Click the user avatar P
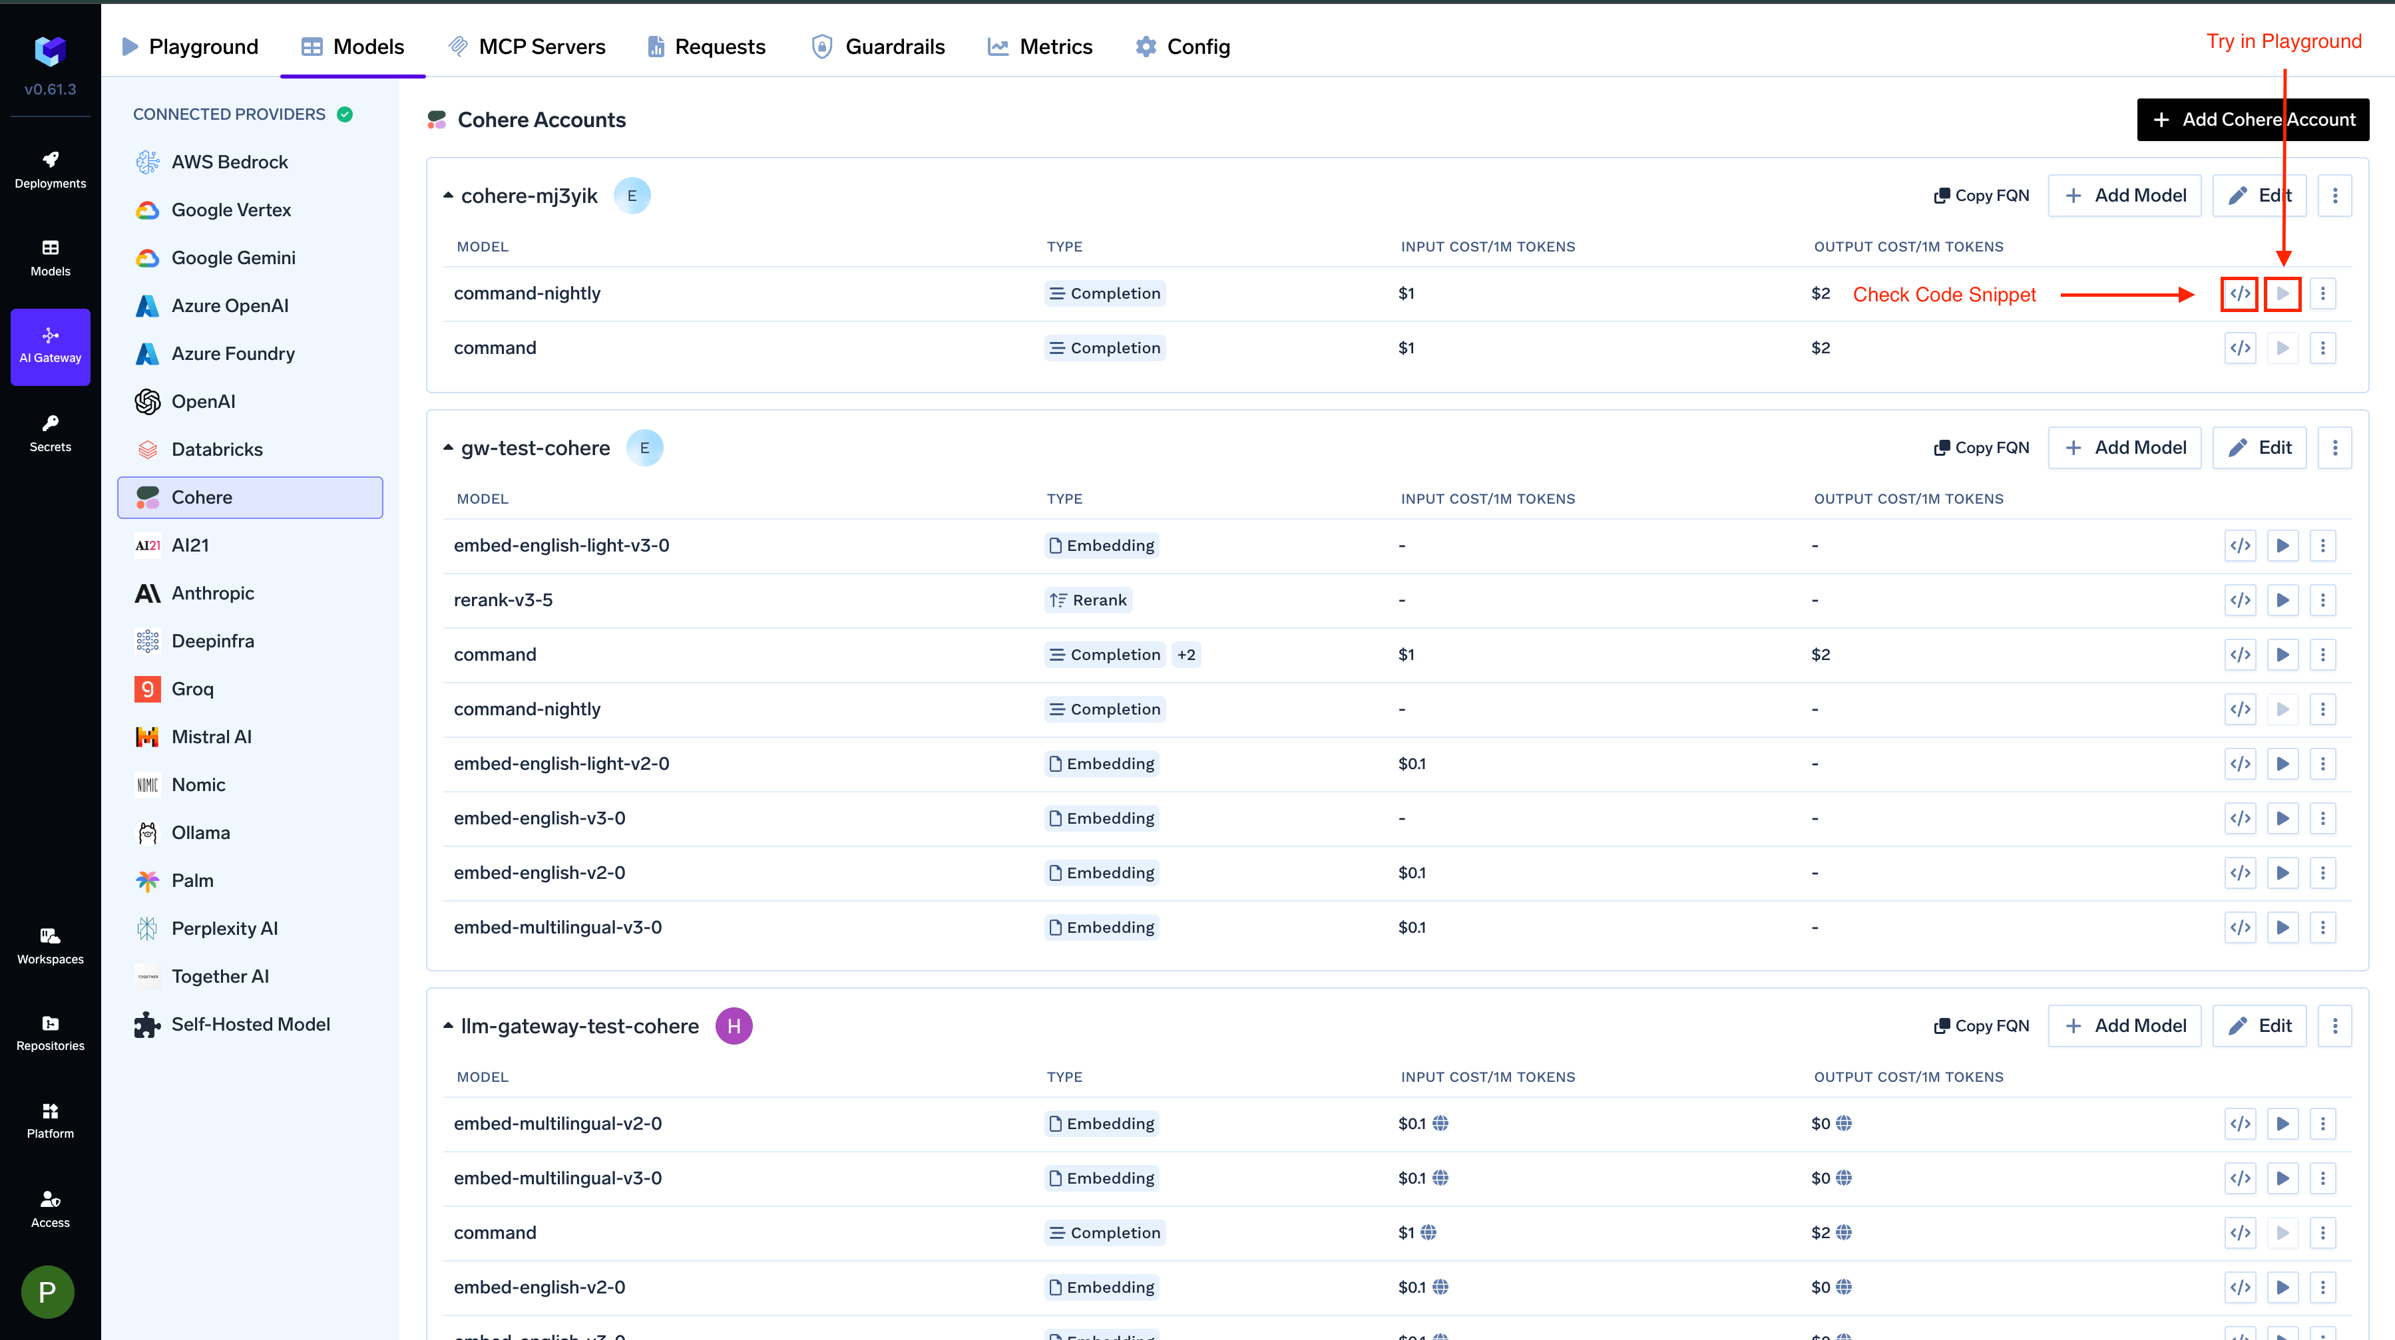This screenshot has width=2395, height=1340. tap(47, 1291)
